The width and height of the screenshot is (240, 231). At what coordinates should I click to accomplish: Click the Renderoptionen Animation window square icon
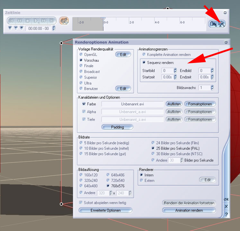coord(226,42)
